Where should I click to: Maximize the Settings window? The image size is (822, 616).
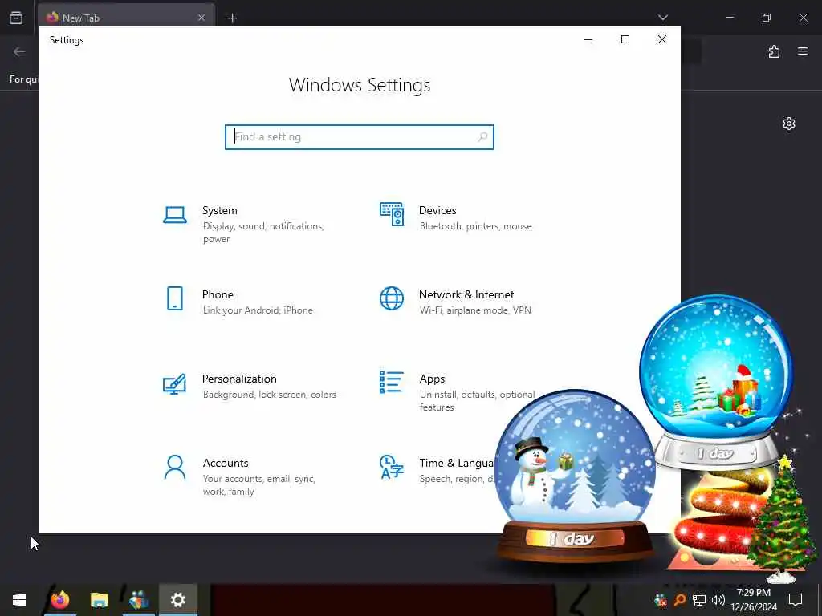click(625, 40)
